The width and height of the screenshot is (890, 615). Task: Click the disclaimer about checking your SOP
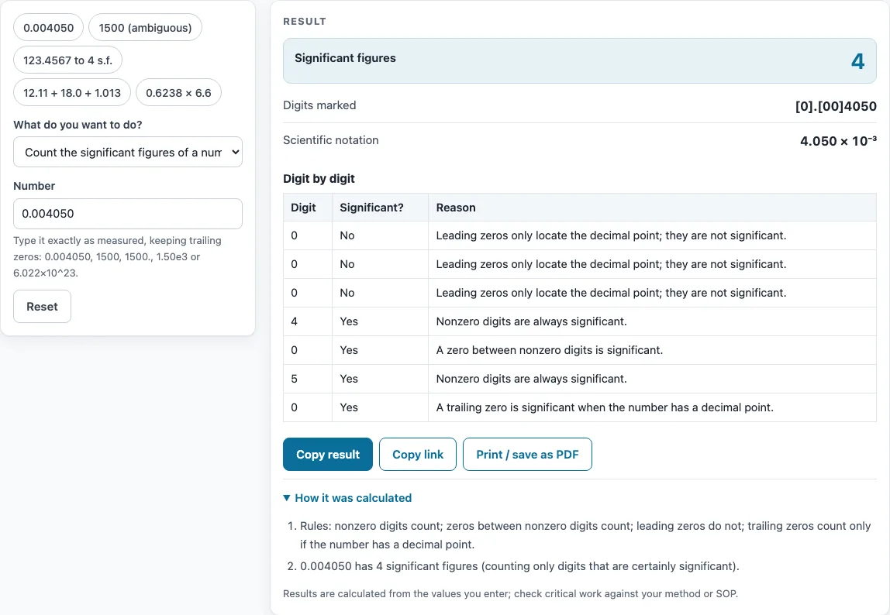(x=511, y=594)
